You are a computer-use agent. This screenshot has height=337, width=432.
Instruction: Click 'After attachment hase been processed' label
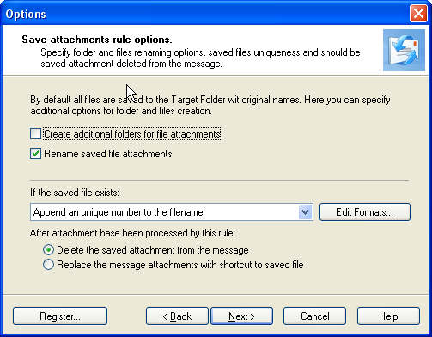point(132,233)
